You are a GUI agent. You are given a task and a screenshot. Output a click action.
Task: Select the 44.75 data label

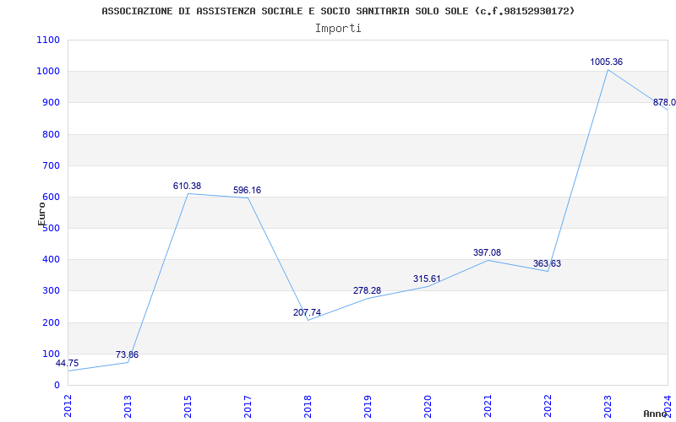68,363
